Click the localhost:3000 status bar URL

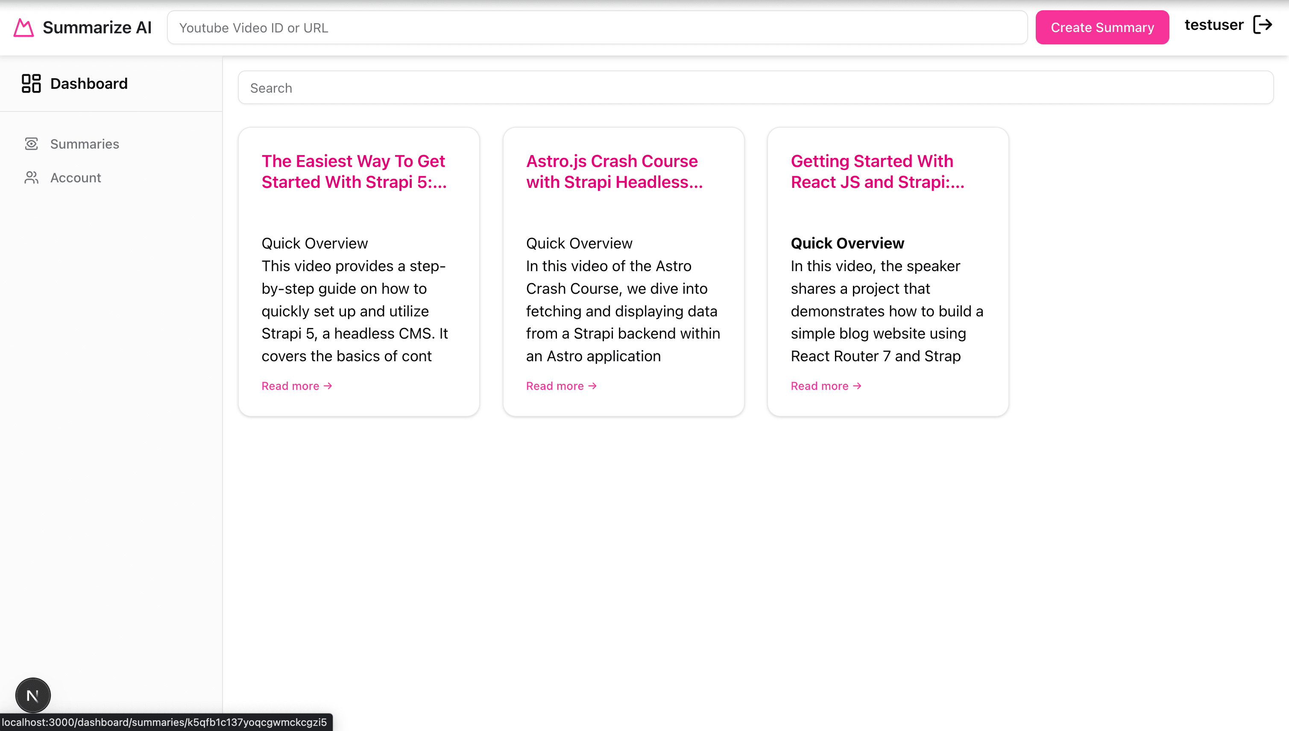pyautogui.click(x=165, y=722)
